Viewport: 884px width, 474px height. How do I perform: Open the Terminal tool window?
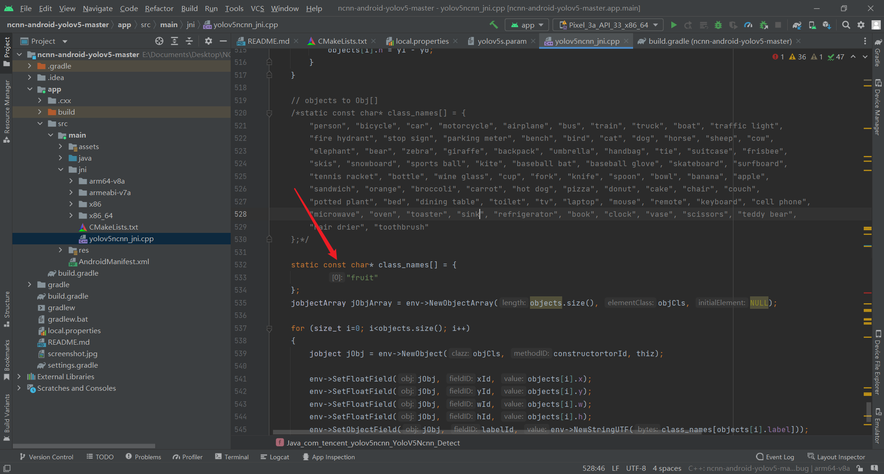point(232,457)
